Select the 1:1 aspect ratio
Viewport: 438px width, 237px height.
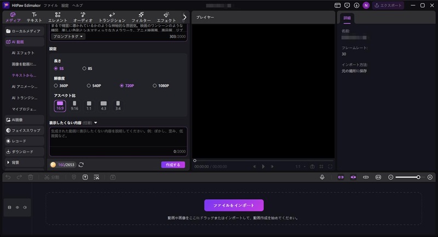[x=89, y=106]
